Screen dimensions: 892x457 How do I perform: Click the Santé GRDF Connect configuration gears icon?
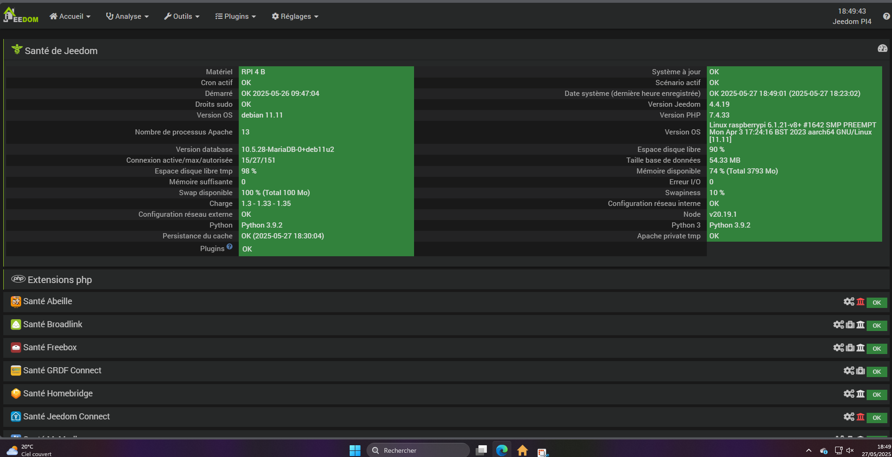pyautogui.click(x=849, y=371)
